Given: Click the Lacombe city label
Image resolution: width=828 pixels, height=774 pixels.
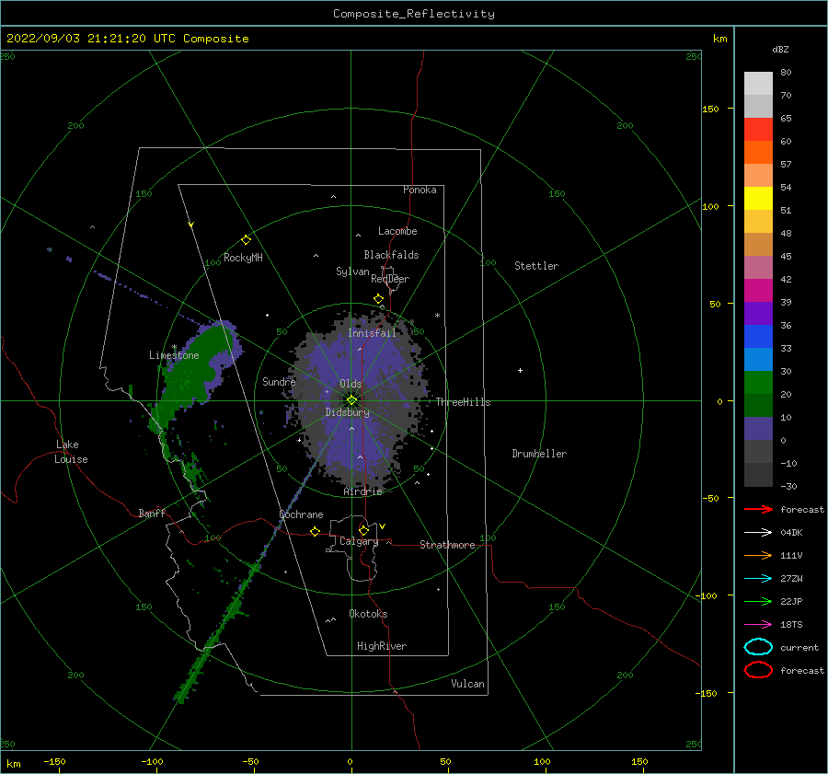Looking at the screenshot, I should point(397,231).
